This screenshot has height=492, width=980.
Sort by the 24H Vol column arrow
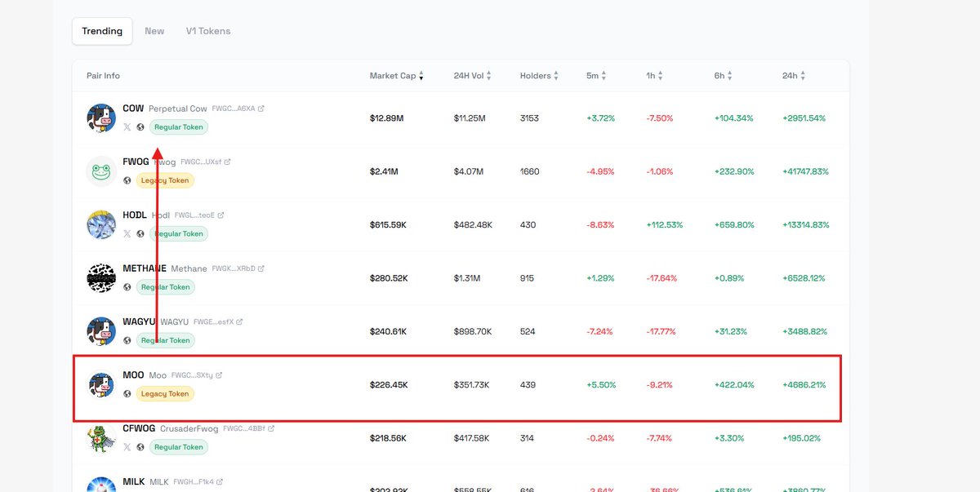point(489,76)
